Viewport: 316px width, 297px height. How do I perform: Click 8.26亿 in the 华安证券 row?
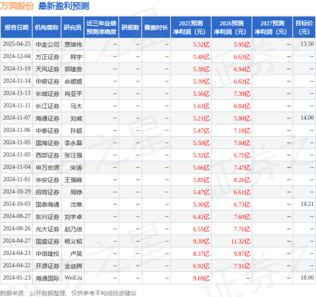click(242, 180)
